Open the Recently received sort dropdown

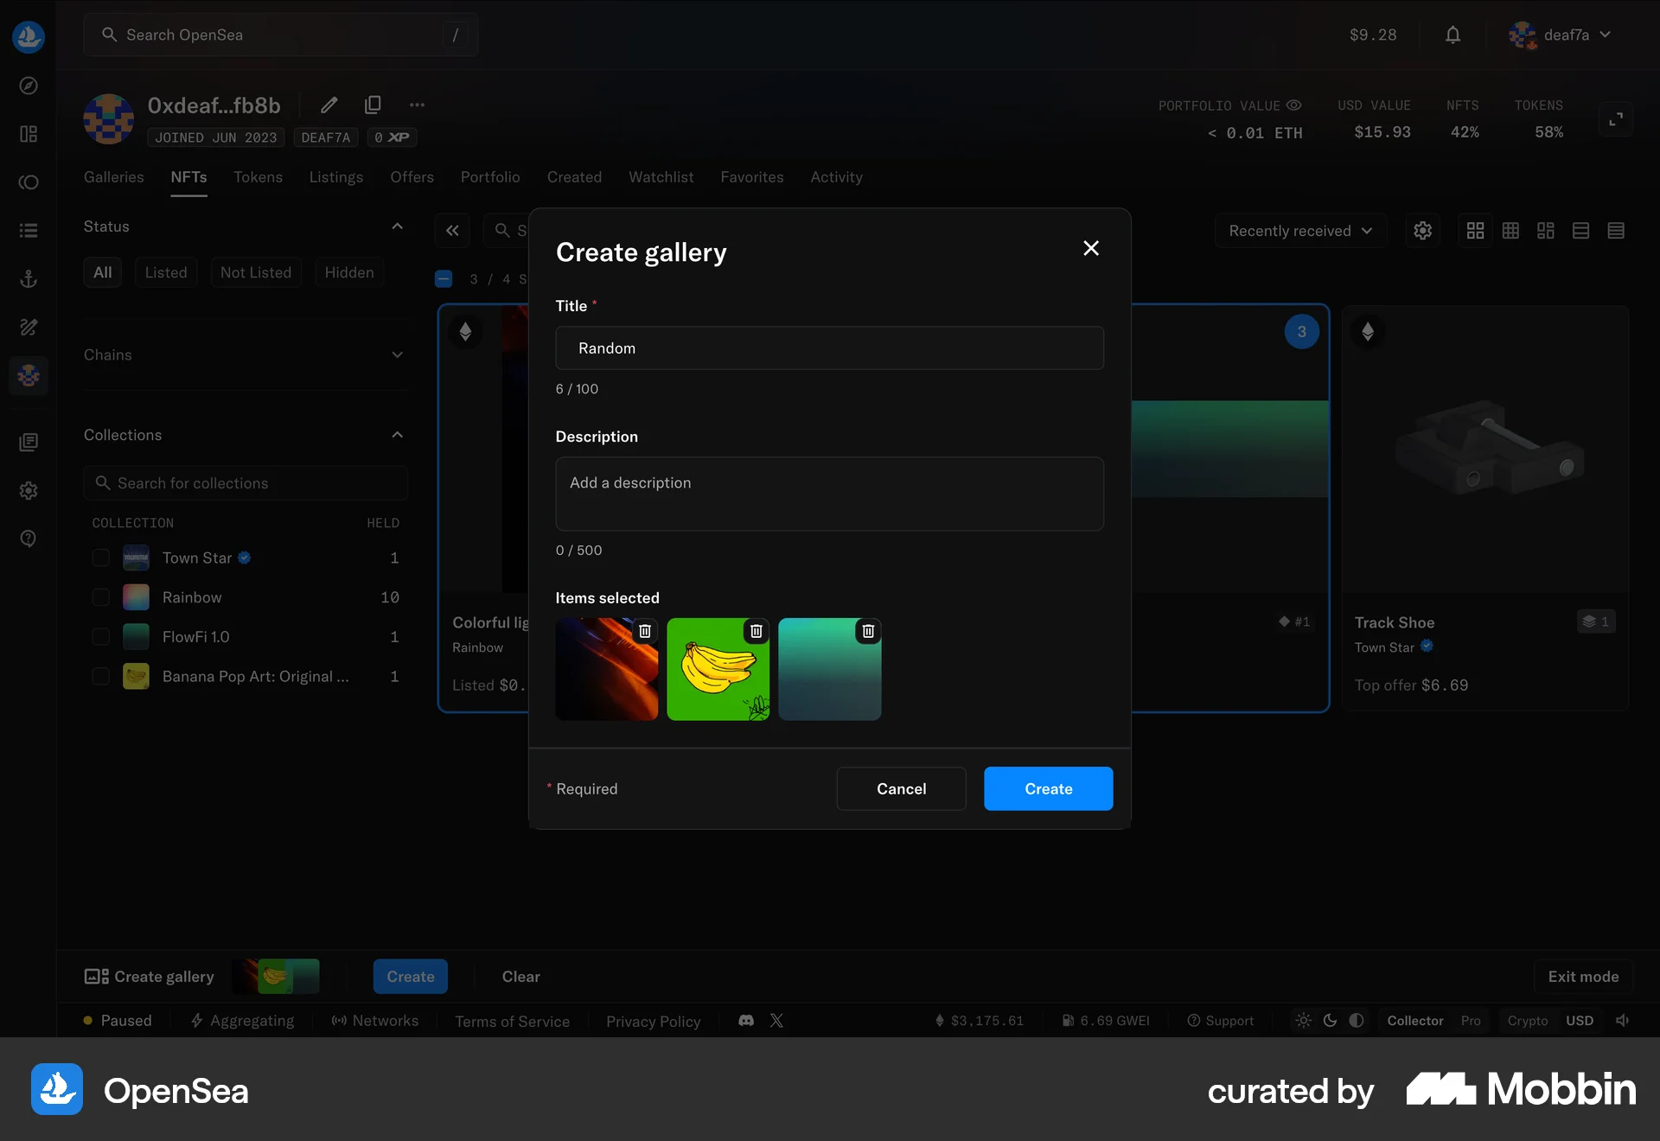(1300, 231)
